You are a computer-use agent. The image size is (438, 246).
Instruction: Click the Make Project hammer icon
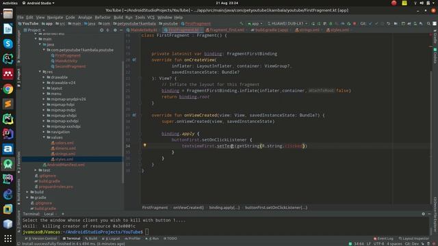(242, 24)
